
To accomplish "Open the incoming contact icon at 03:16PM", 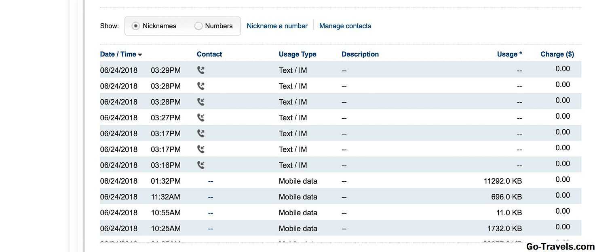I will pos(200,165).
